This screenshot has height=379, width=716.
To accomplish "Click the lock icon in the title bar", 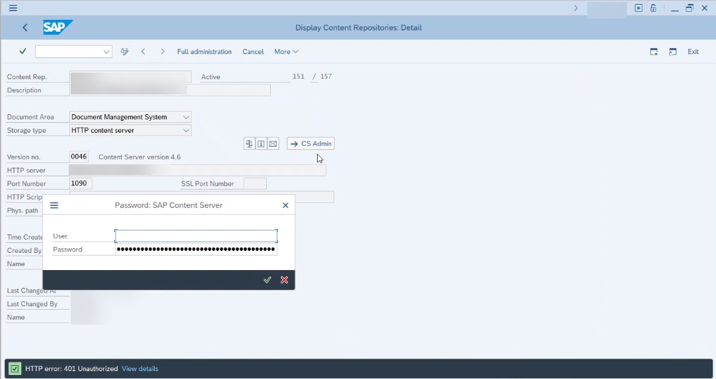I will pyautogui.click(x=653, y=8).
